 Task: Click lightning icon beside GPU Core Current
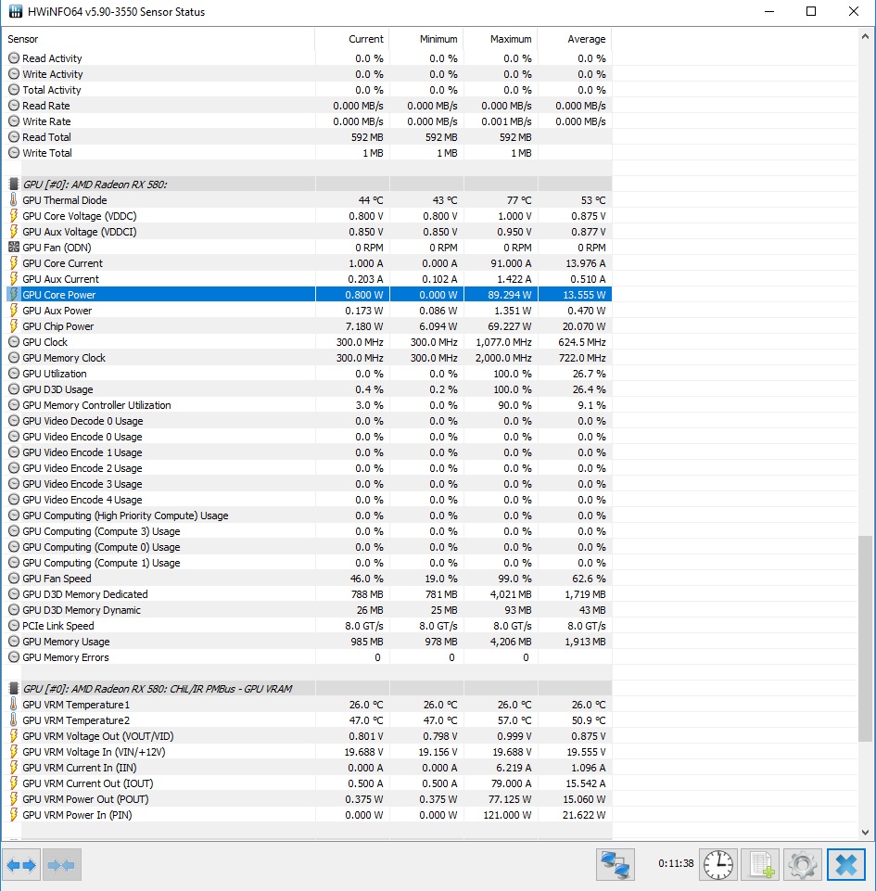point(14,263)
